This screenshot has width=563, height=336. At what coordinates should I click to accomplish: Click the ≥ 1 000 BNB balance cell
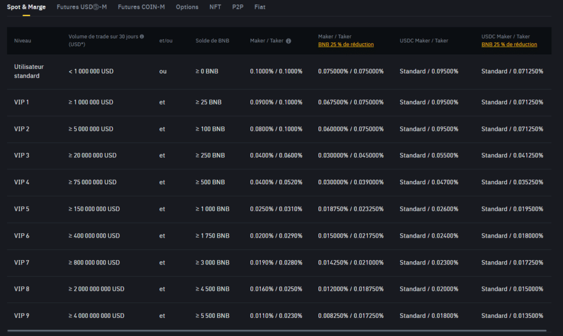click(212, 209)
